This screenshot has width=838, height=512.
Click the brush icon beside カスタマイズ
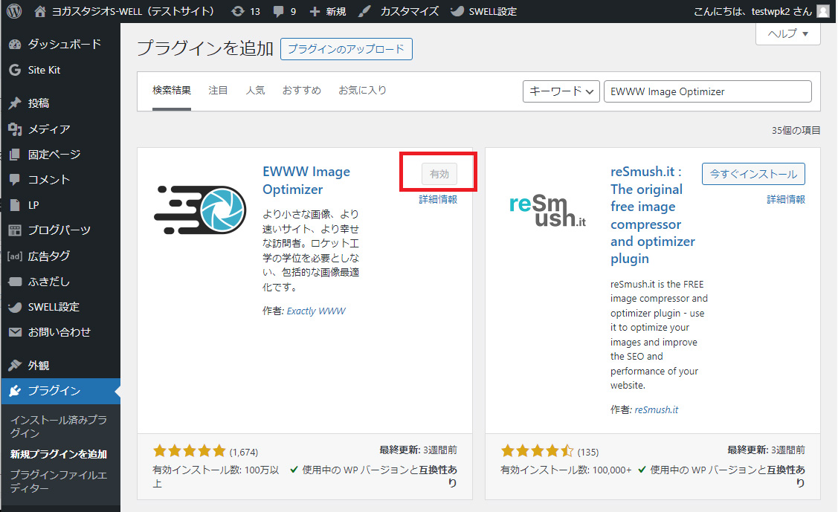(364, 11)
